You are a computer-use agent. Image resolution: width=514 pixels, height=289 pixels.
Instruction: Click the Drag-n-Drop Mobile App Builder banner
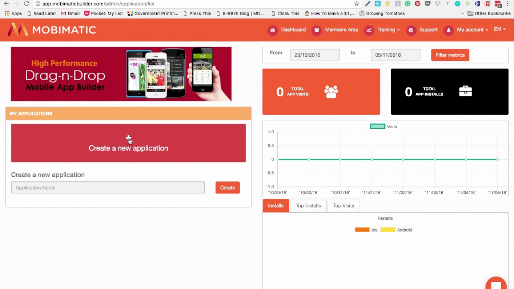(121, 74)
